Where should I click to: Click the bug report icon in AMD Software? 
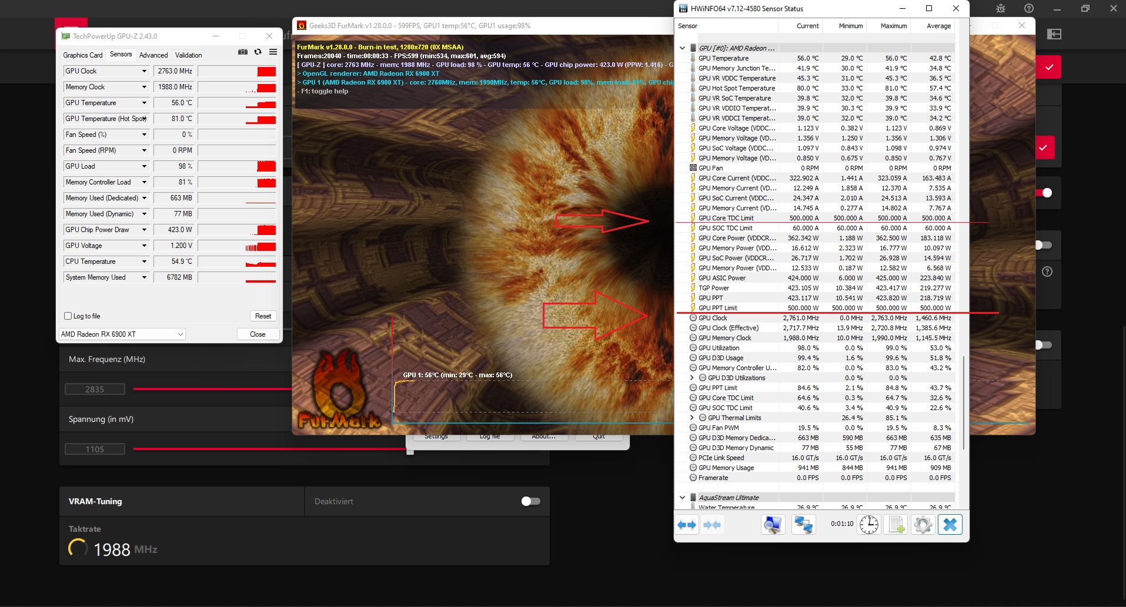[x=1001, y=8]
